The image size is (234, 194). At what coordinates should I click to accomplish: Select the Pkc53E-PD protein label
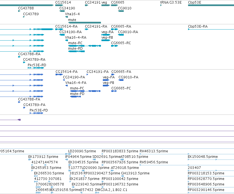[39, 110]
